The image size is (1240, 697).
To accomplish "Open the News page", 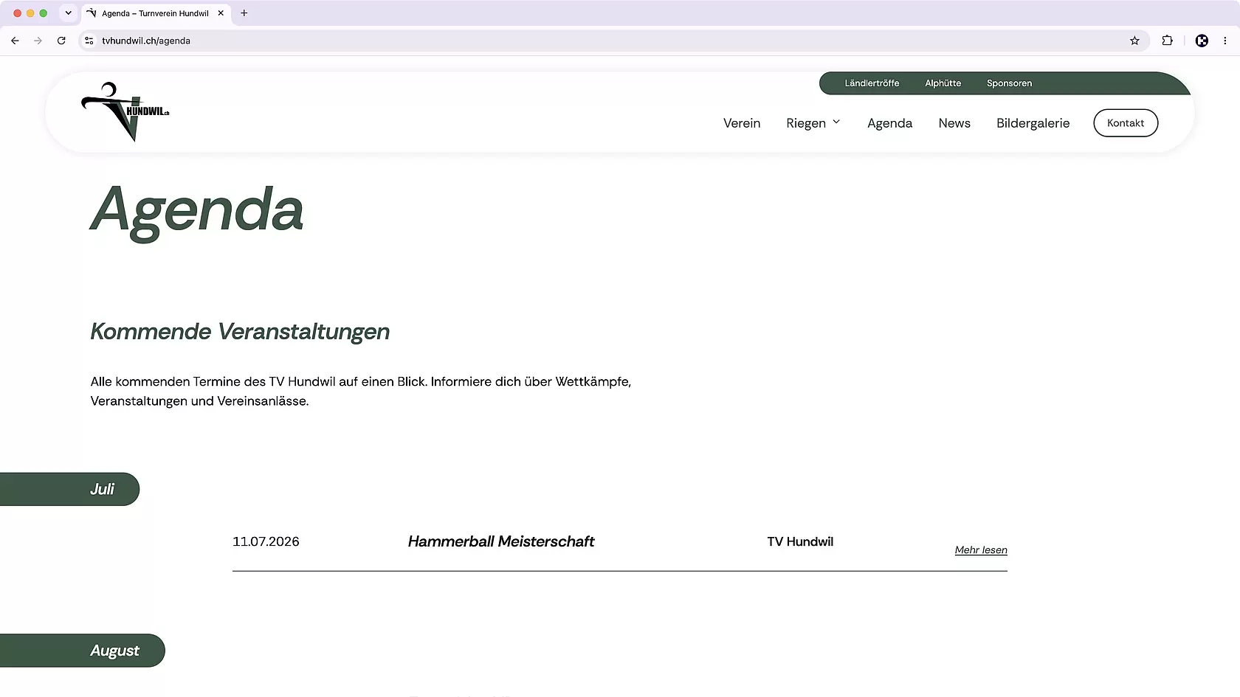I will click(x=954, y=123).
